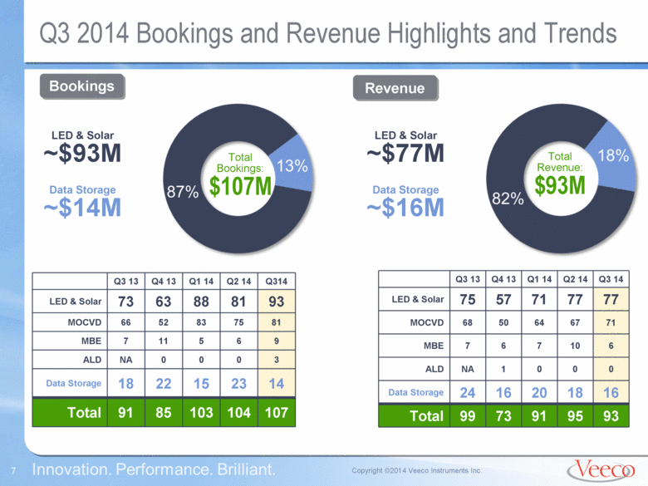Click the 87% segment of the bookings donut

coord(182,192)
